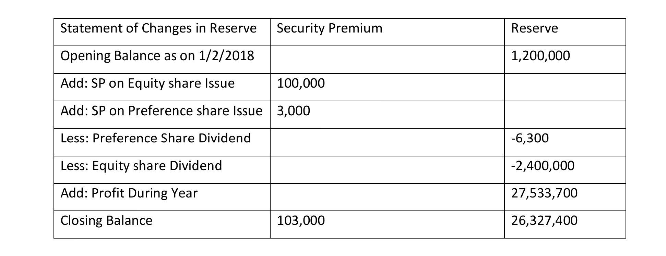
Task: Select the 100,000 security premium value
Action: 300,84
